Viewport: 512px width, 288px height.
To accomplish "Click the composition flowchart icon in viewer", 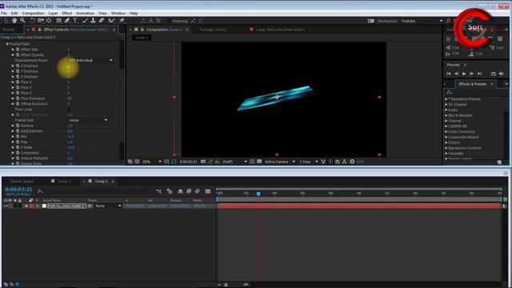I will [344, 162].
